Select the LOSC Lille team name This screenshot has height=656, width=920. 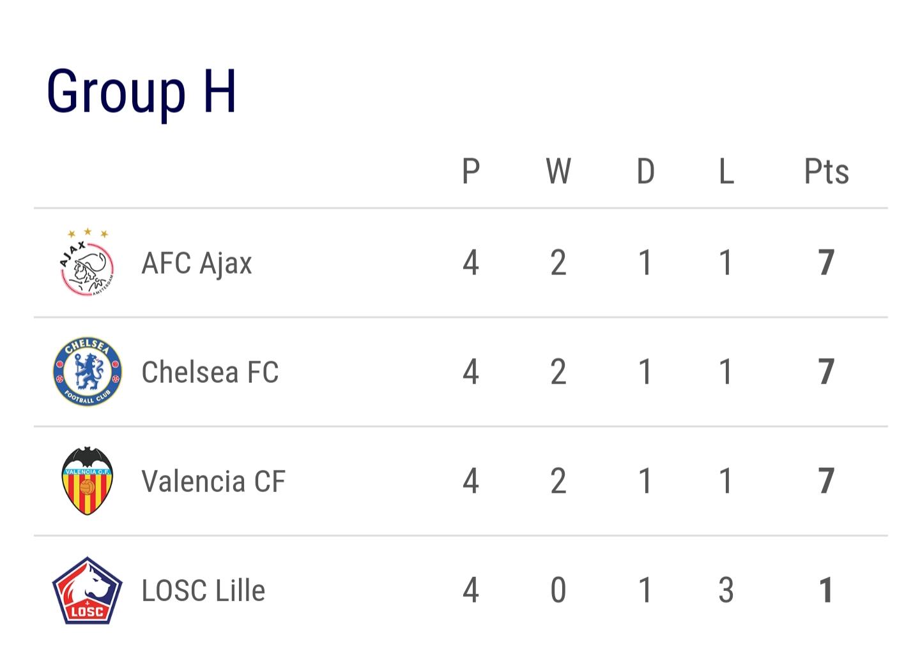coord(203,590)
